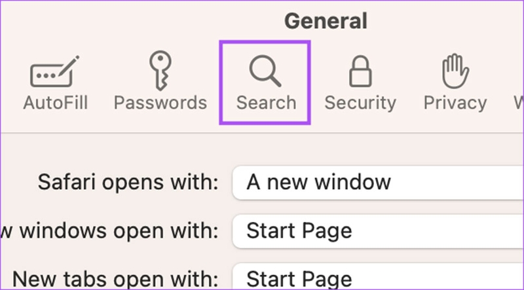Click the 'General' window title
Screen dimensions: 524x290
pos(326,21)
